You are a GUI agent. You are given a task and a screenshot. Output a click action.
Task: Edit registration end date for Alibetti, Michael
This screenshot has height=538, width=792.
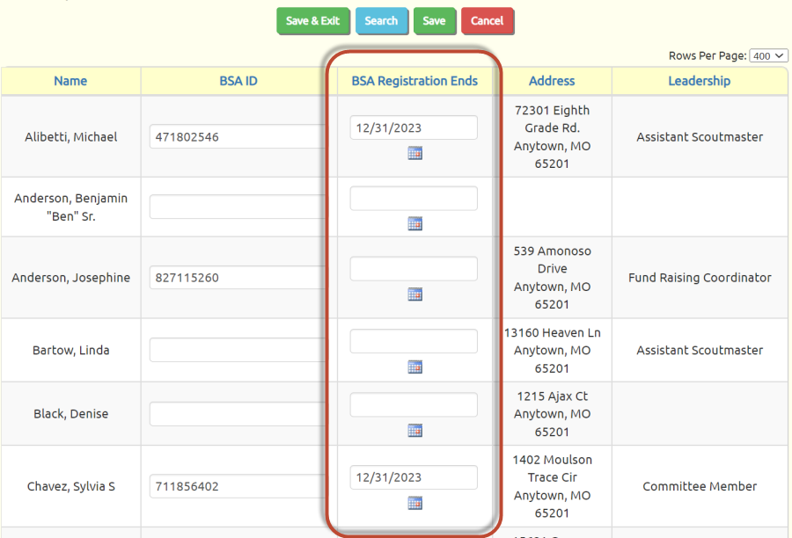(414, 127)
